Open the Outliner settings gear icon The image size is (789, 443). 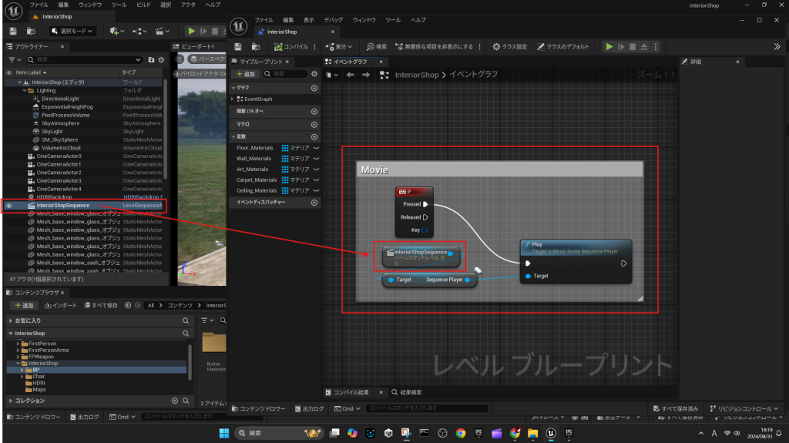click(159, 59)
